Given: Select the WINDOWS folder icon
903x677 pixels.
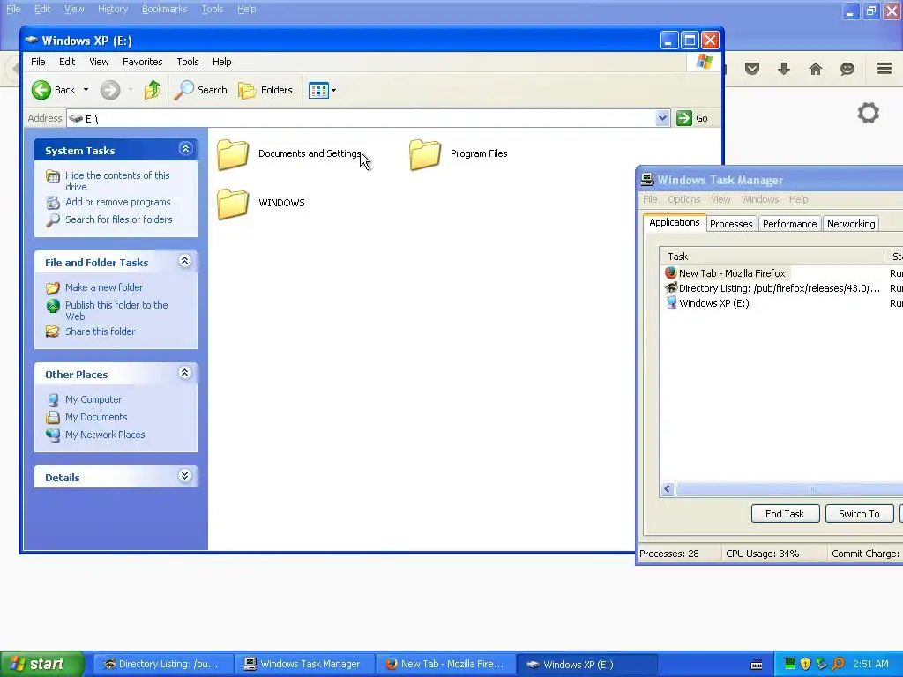Looking at the screenshot, I should coord(233,204).
